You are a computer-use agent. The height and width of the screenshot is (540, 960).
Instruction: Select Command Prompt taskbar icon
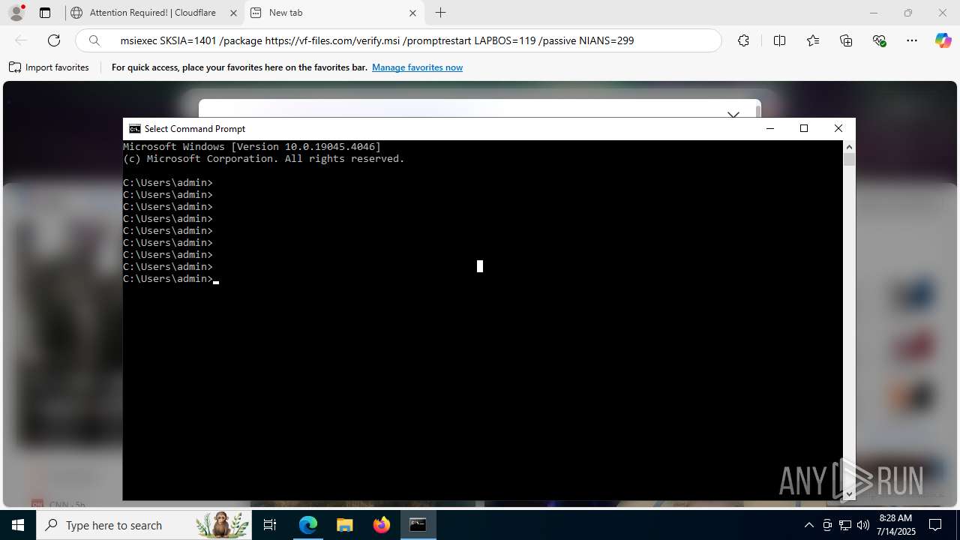[418, 525]
